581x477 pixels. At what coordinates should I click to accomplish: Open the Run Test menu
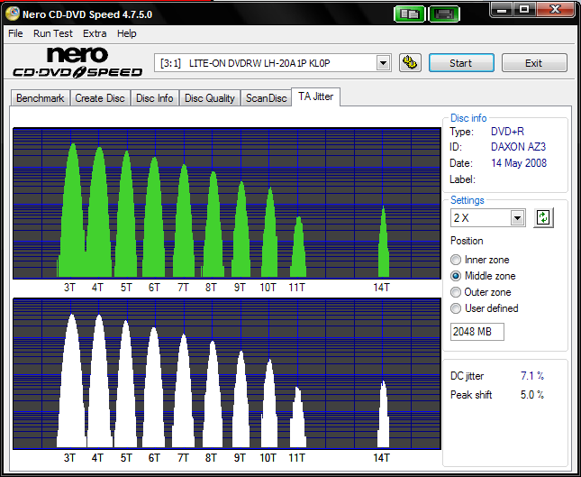tap(53, 33)
